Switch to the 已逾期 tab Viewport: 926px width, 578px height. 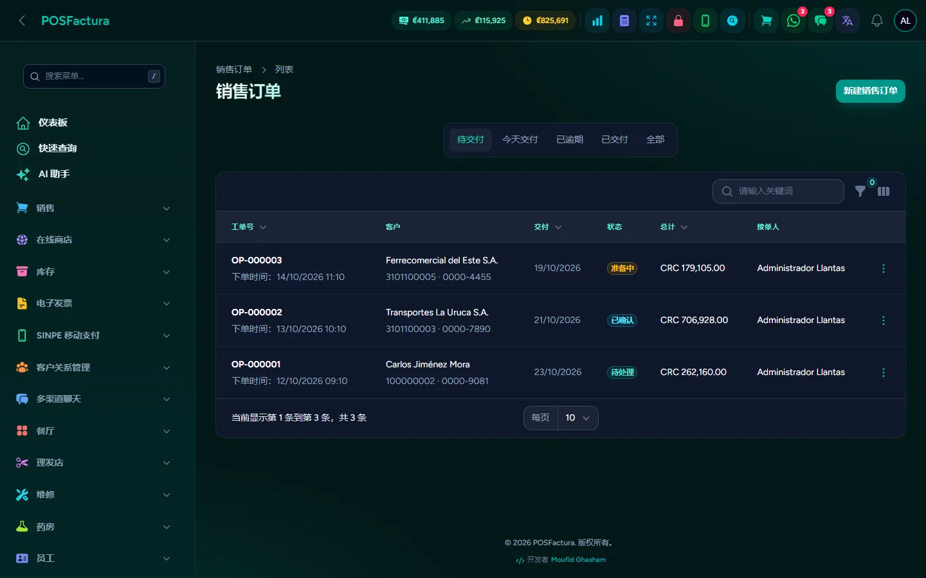point(570,139)
